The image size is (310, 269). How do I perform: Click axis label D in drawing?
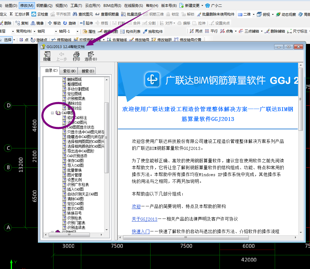pyautogui.click(x=8, y=105)
